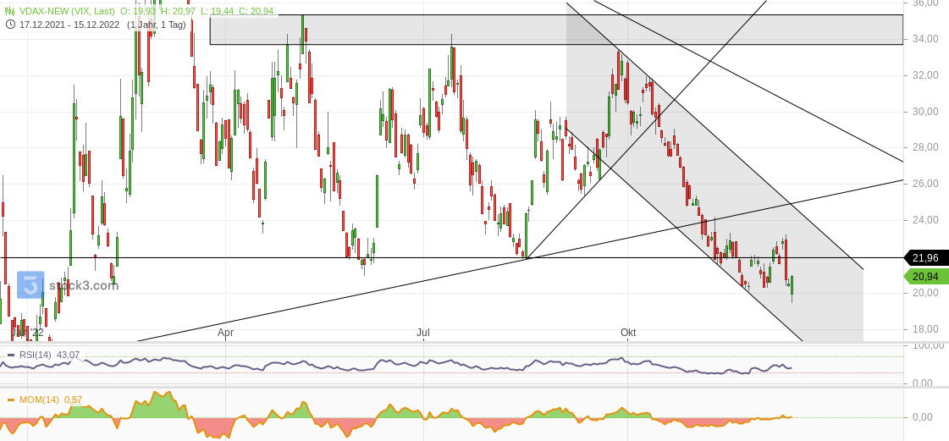
Task: Click the clock icon beside date range
Action: pyautogui.click(x=9, y=25)
